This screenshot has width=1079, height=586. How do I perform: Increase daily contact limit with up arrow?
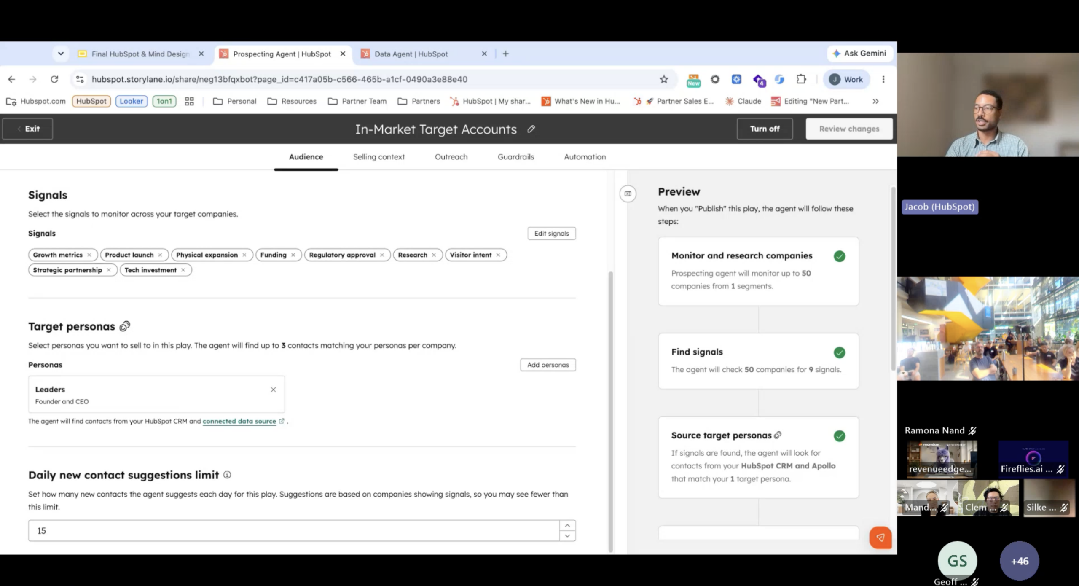(567, 525)
